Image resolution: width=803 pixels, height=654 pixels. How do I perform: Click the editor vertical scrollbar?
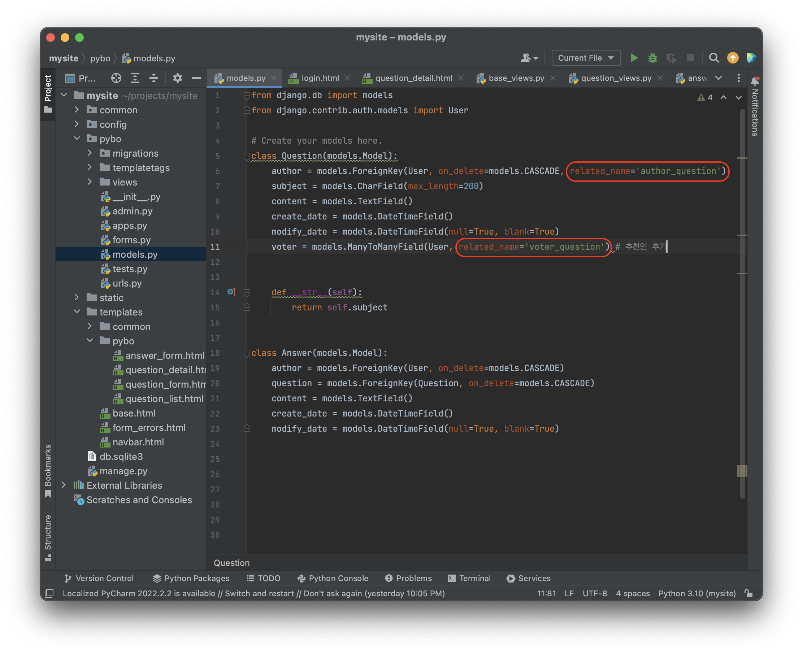[x=742, y=301]
